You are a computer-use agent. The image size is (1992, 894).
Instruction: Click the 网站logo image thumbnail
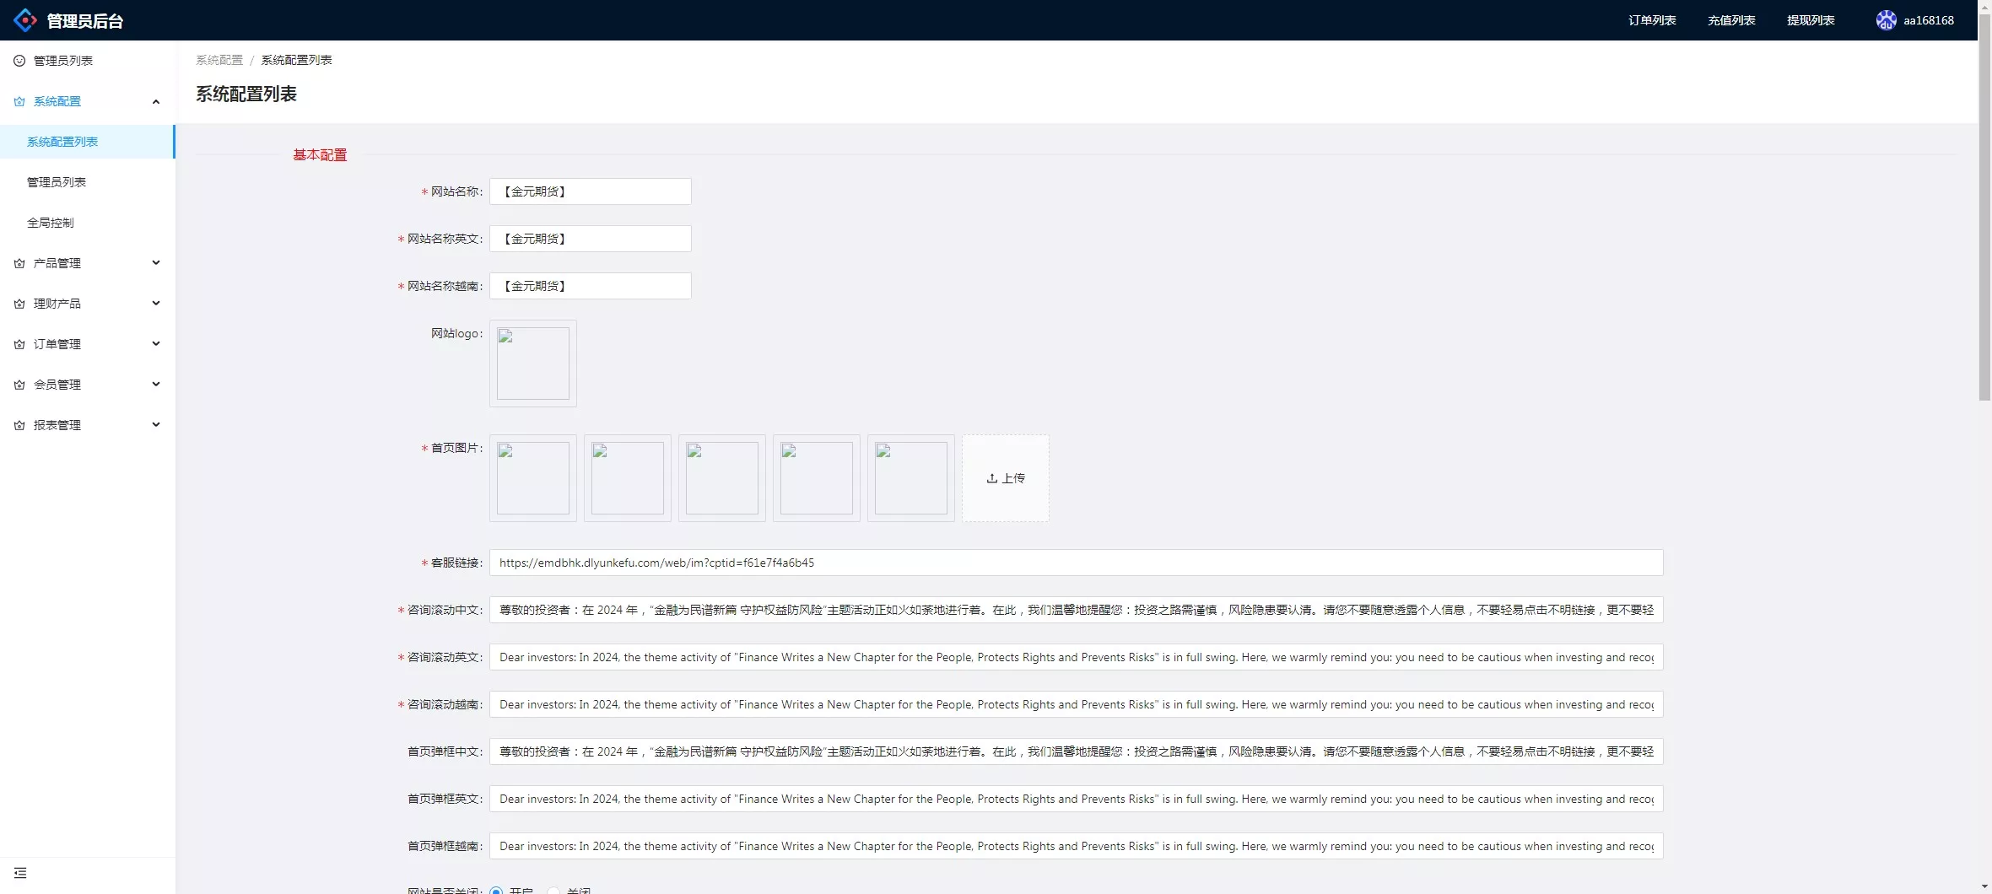[x=532, y=364]
